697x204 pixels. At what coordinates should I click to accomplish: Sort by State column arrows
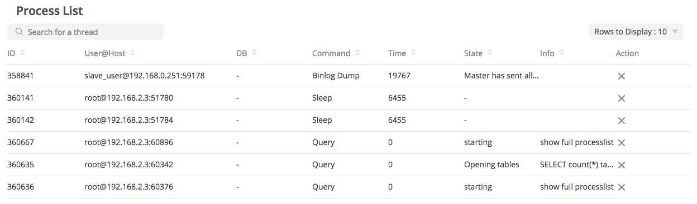pos(490,53)
